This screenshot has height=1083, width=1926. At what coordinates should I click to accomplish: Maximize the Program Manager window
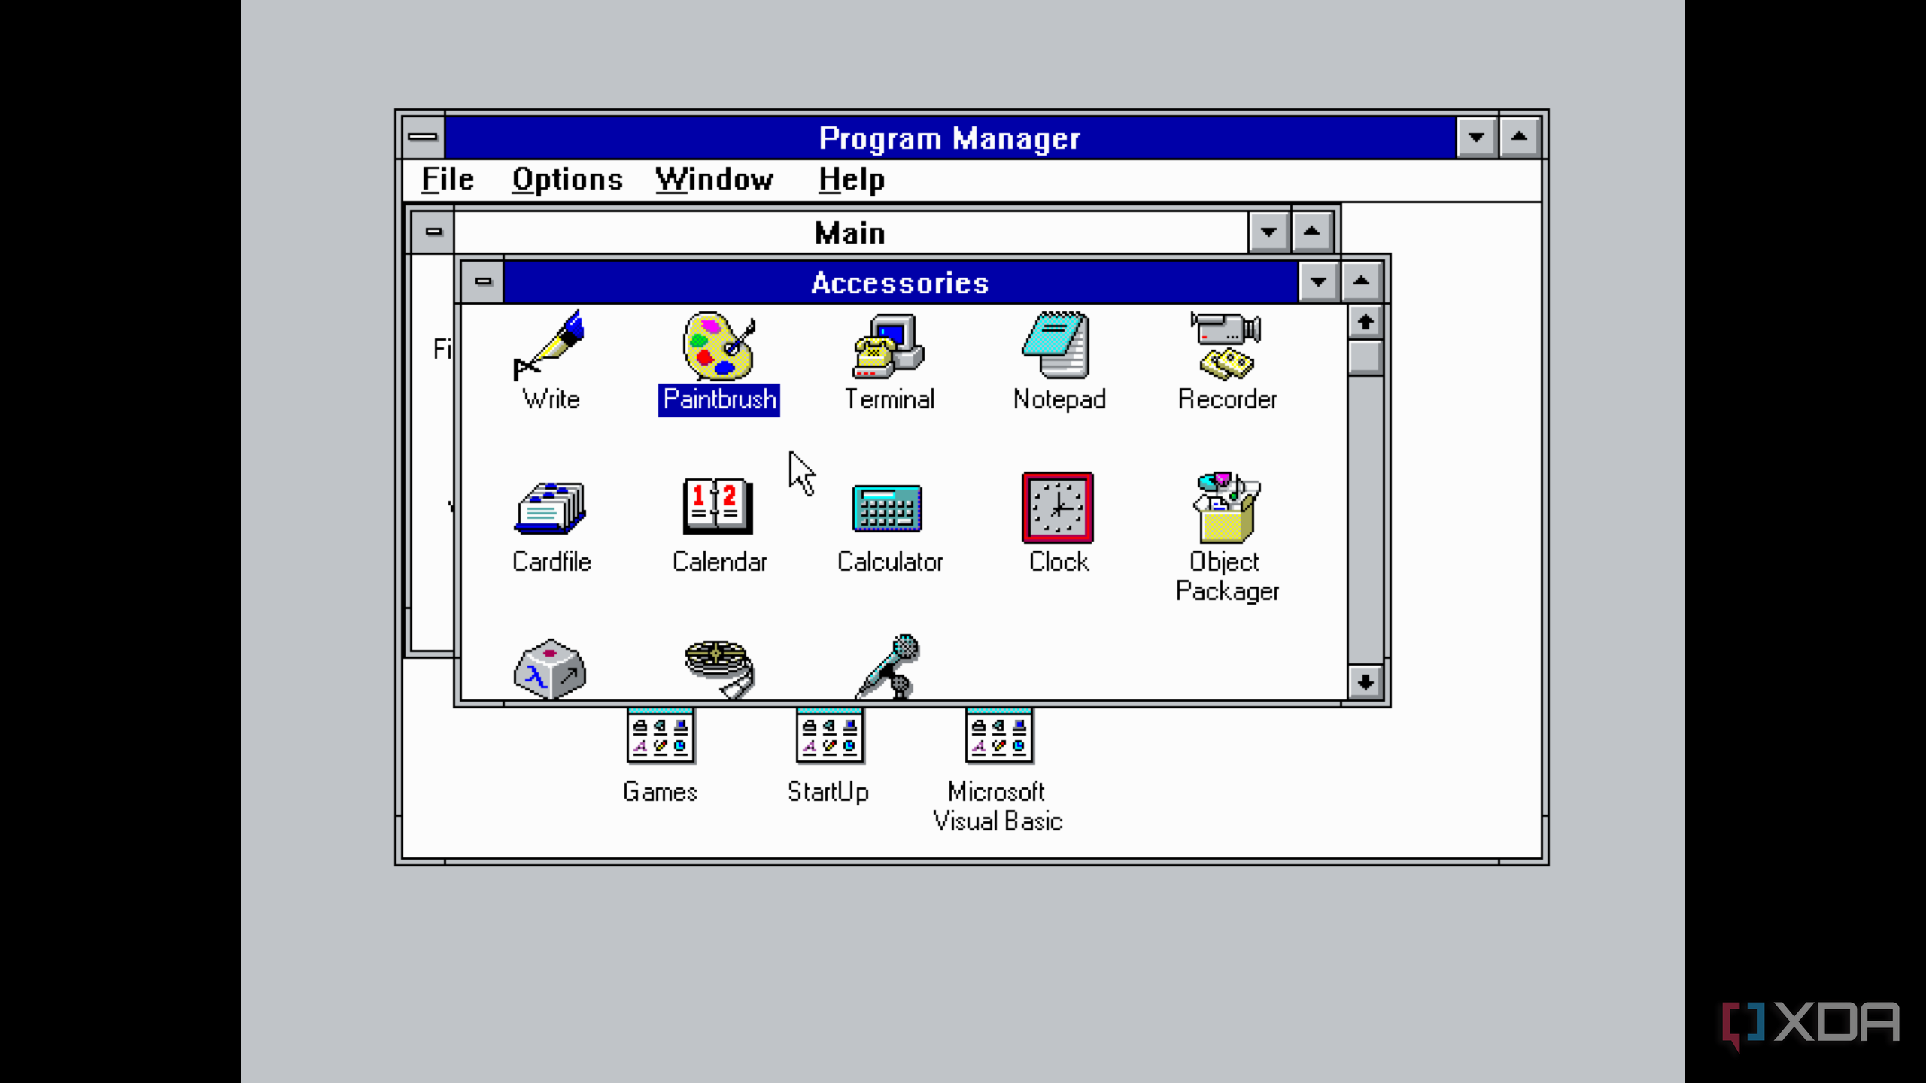point(1519,137)
